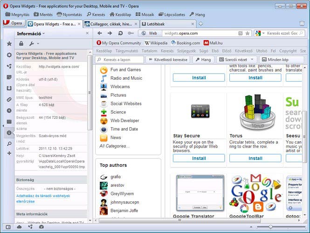The width and height of the screenshot is (310, 233).
Task: Click Mozaik in the main toolbar
Action: click(x=145, y=14)
